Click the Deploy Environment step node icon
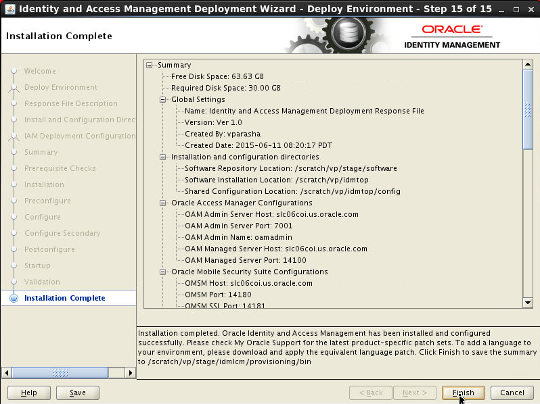The width and height of the screenshot is (540, 404). pos(14,87)
